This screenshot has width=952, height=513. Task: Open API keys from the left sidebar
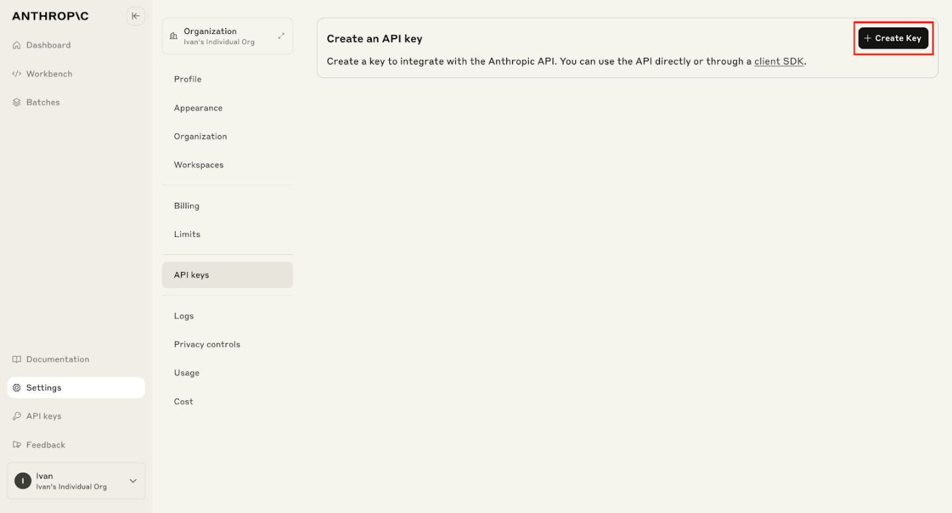point(43,415)
